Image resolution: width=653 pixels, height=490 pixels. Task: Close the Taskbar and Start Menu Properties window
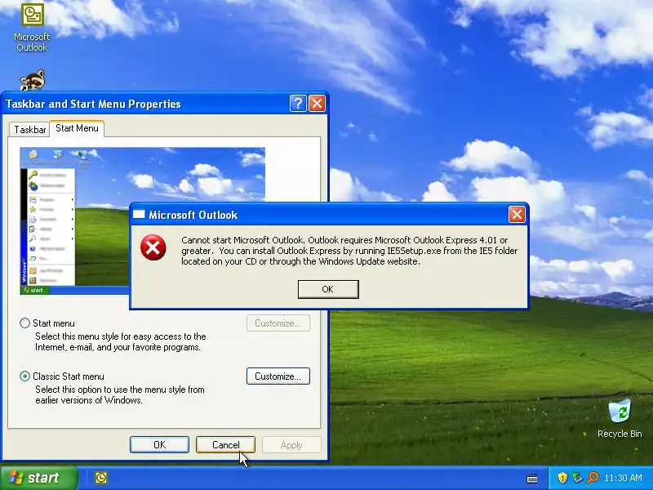point(317,104)
